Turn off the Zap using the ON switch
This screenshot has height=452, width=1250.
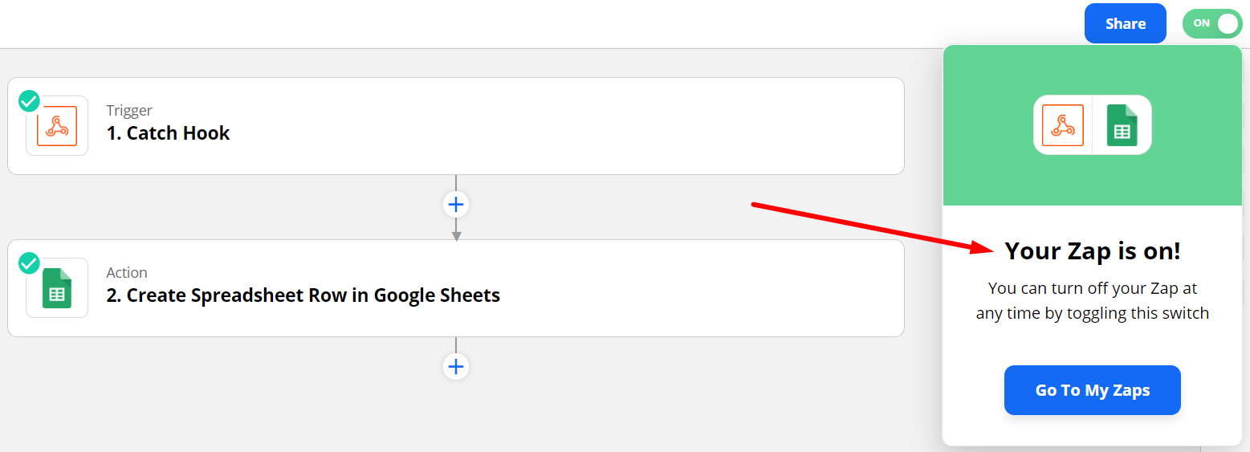[1211, 23]
